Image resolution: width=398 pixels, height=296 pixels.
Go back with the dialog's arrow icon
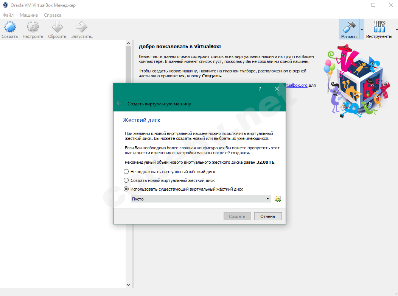click(x=119, y=103)
